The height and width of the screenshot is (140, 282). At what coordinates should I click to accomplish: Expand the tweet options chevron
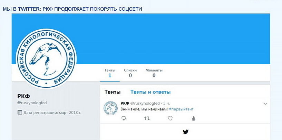(x=265, y=104)
